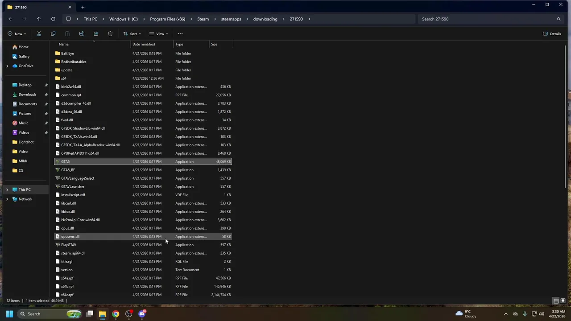
Task: Expand OneDrive in navigation pane
Action: (7, 66)
